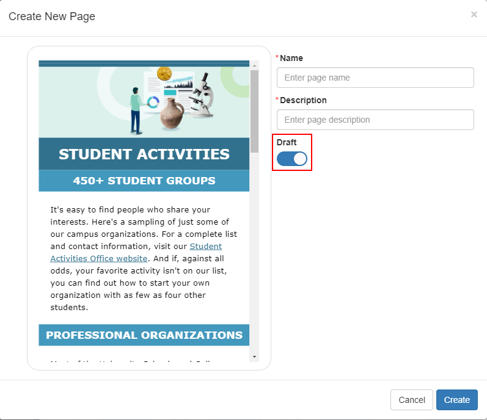Click the microscope illustration in the banner

click(202, 95)
